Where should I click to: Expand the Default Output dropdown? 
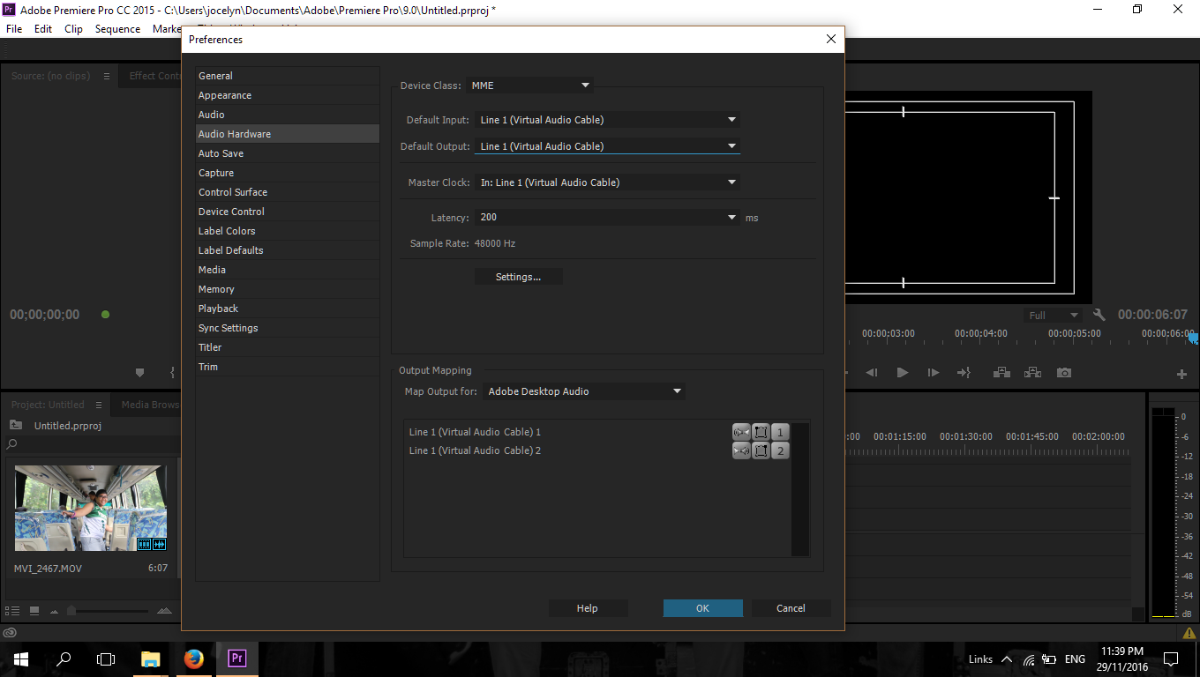(x=607, y=146)
